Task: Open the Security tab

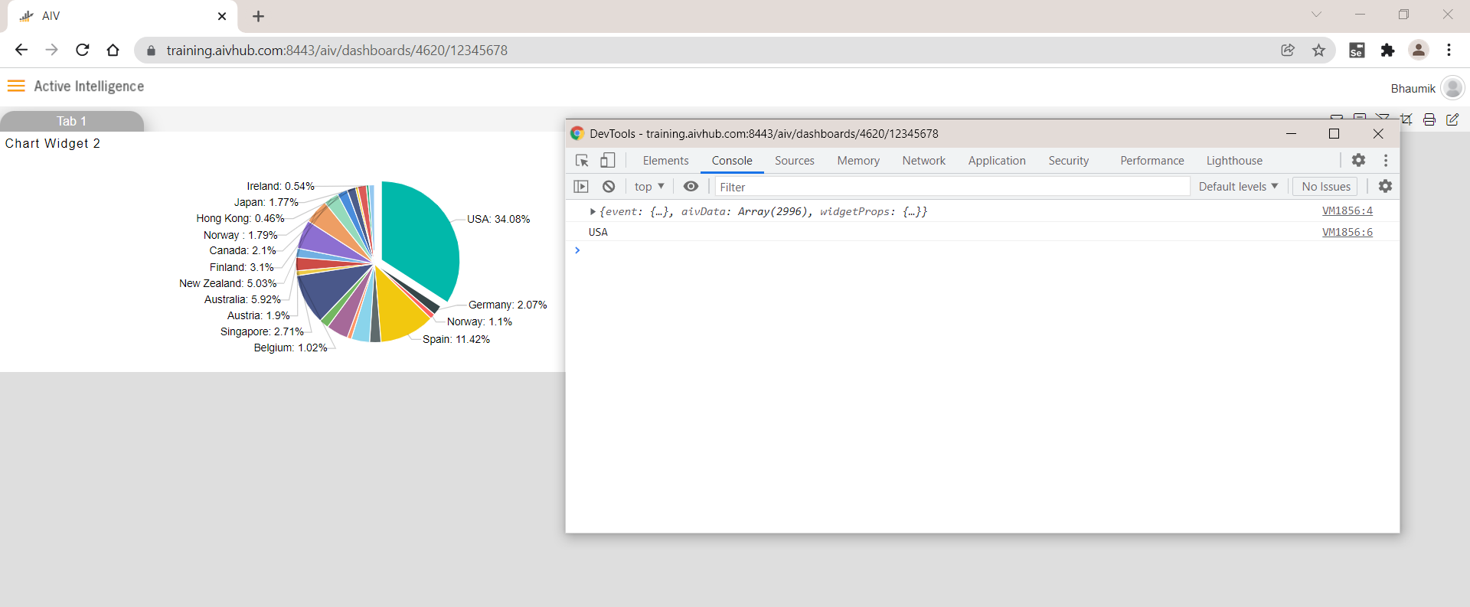Action: [1068, 161]
